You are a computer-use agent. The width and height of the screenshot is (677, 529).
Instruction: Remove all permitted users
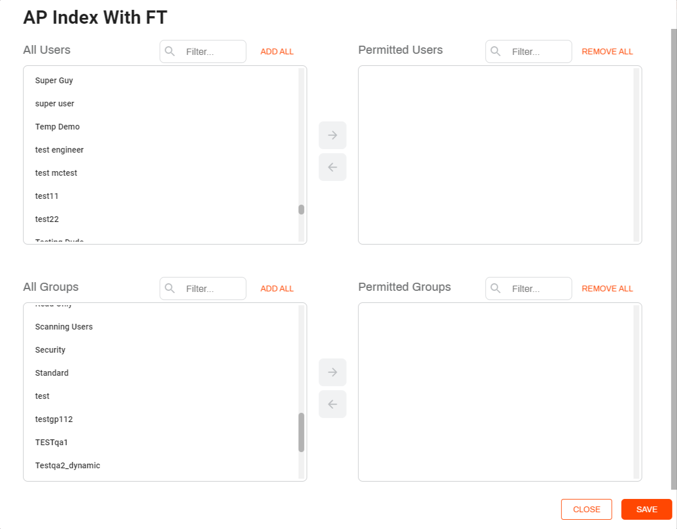[x=607, y=51]
